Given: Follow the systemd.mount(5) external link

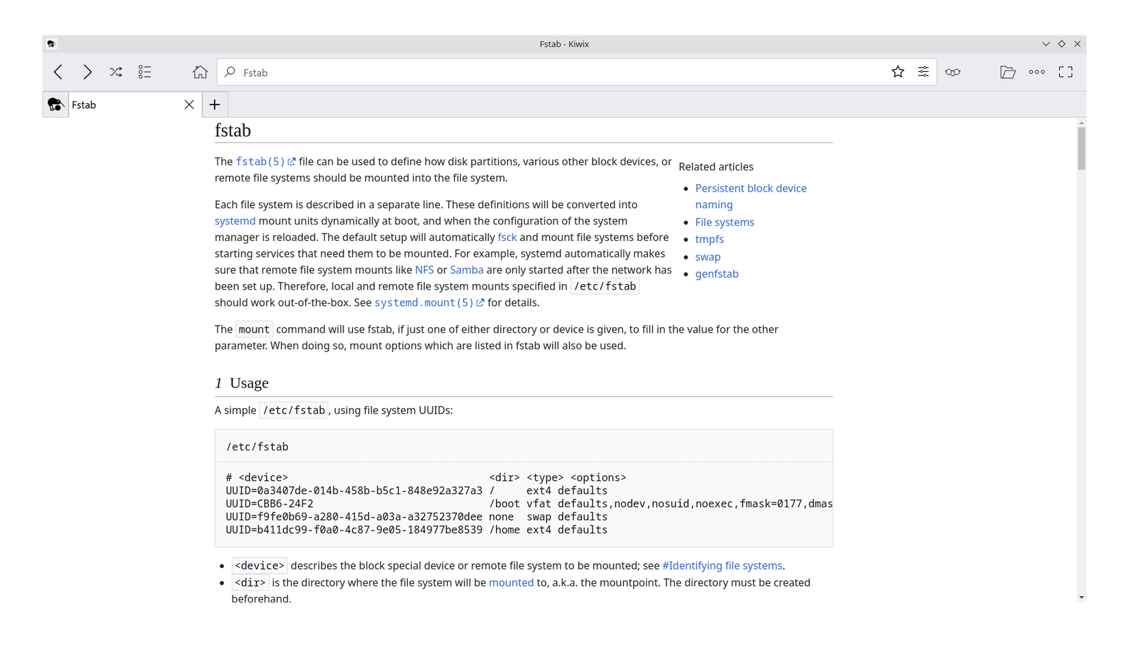Looking at the screenshot, I should (424, 303).
